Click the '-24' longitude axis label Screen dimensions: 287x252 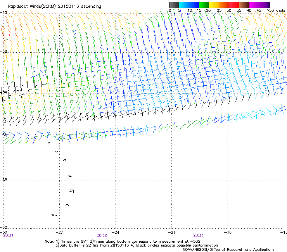(116, 232)
